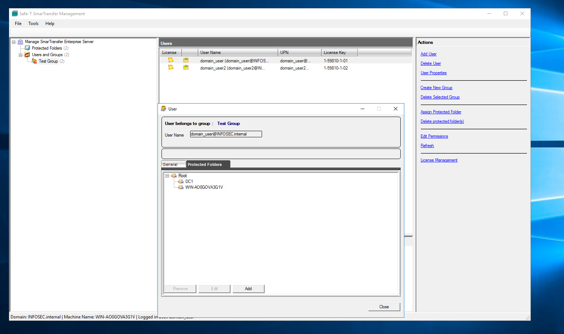Click the Safe-T SmarTransfer app icon in title bar
The width and height of the screenshot is (564, 334).
point(15,13)
